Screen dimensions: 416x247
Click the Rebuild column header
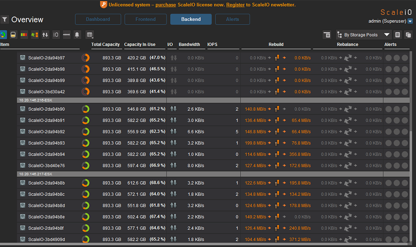[x=276, y=44]
